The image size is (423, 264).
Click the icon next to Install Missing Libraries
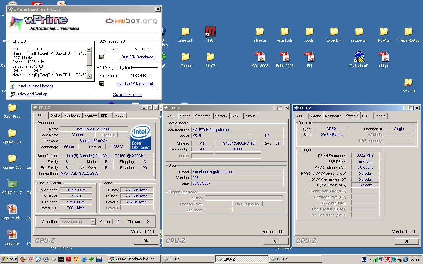[x=12, y=86]
